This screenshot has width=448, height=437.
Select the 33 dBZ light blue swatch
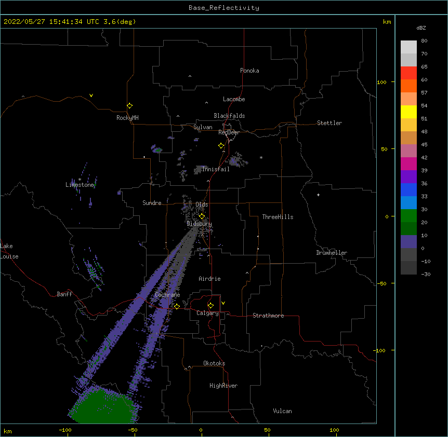click(409, 203)
